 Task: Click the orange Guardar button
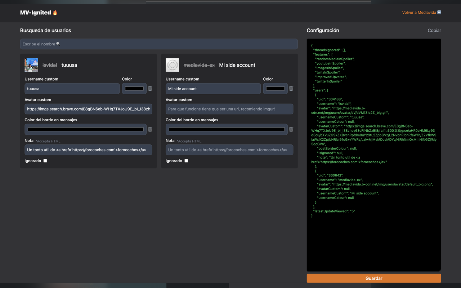(x=374, y=278)
